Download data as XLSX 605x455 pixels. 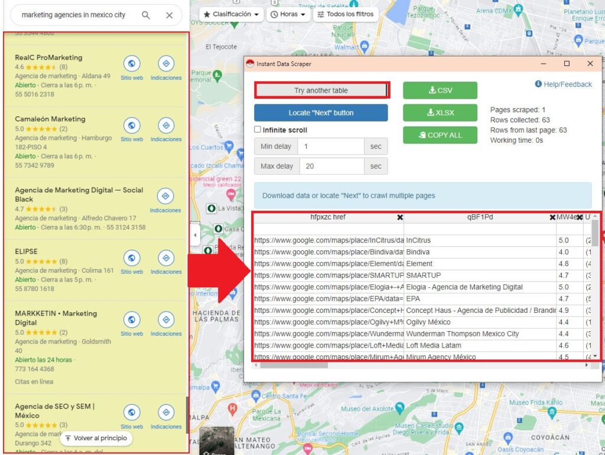pyautogui.click(x=440, y=113)
